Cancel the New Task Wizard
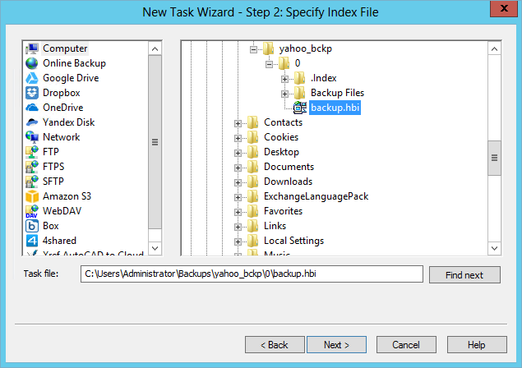 (x=406, y=345)
